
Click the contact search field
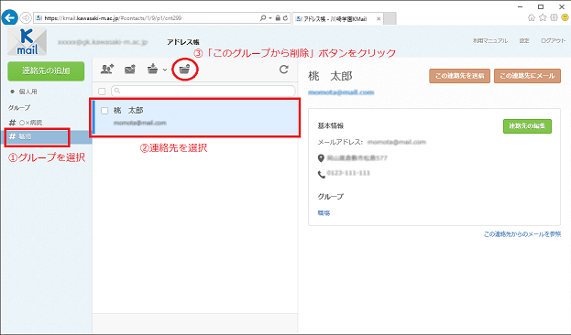[203, 91]
